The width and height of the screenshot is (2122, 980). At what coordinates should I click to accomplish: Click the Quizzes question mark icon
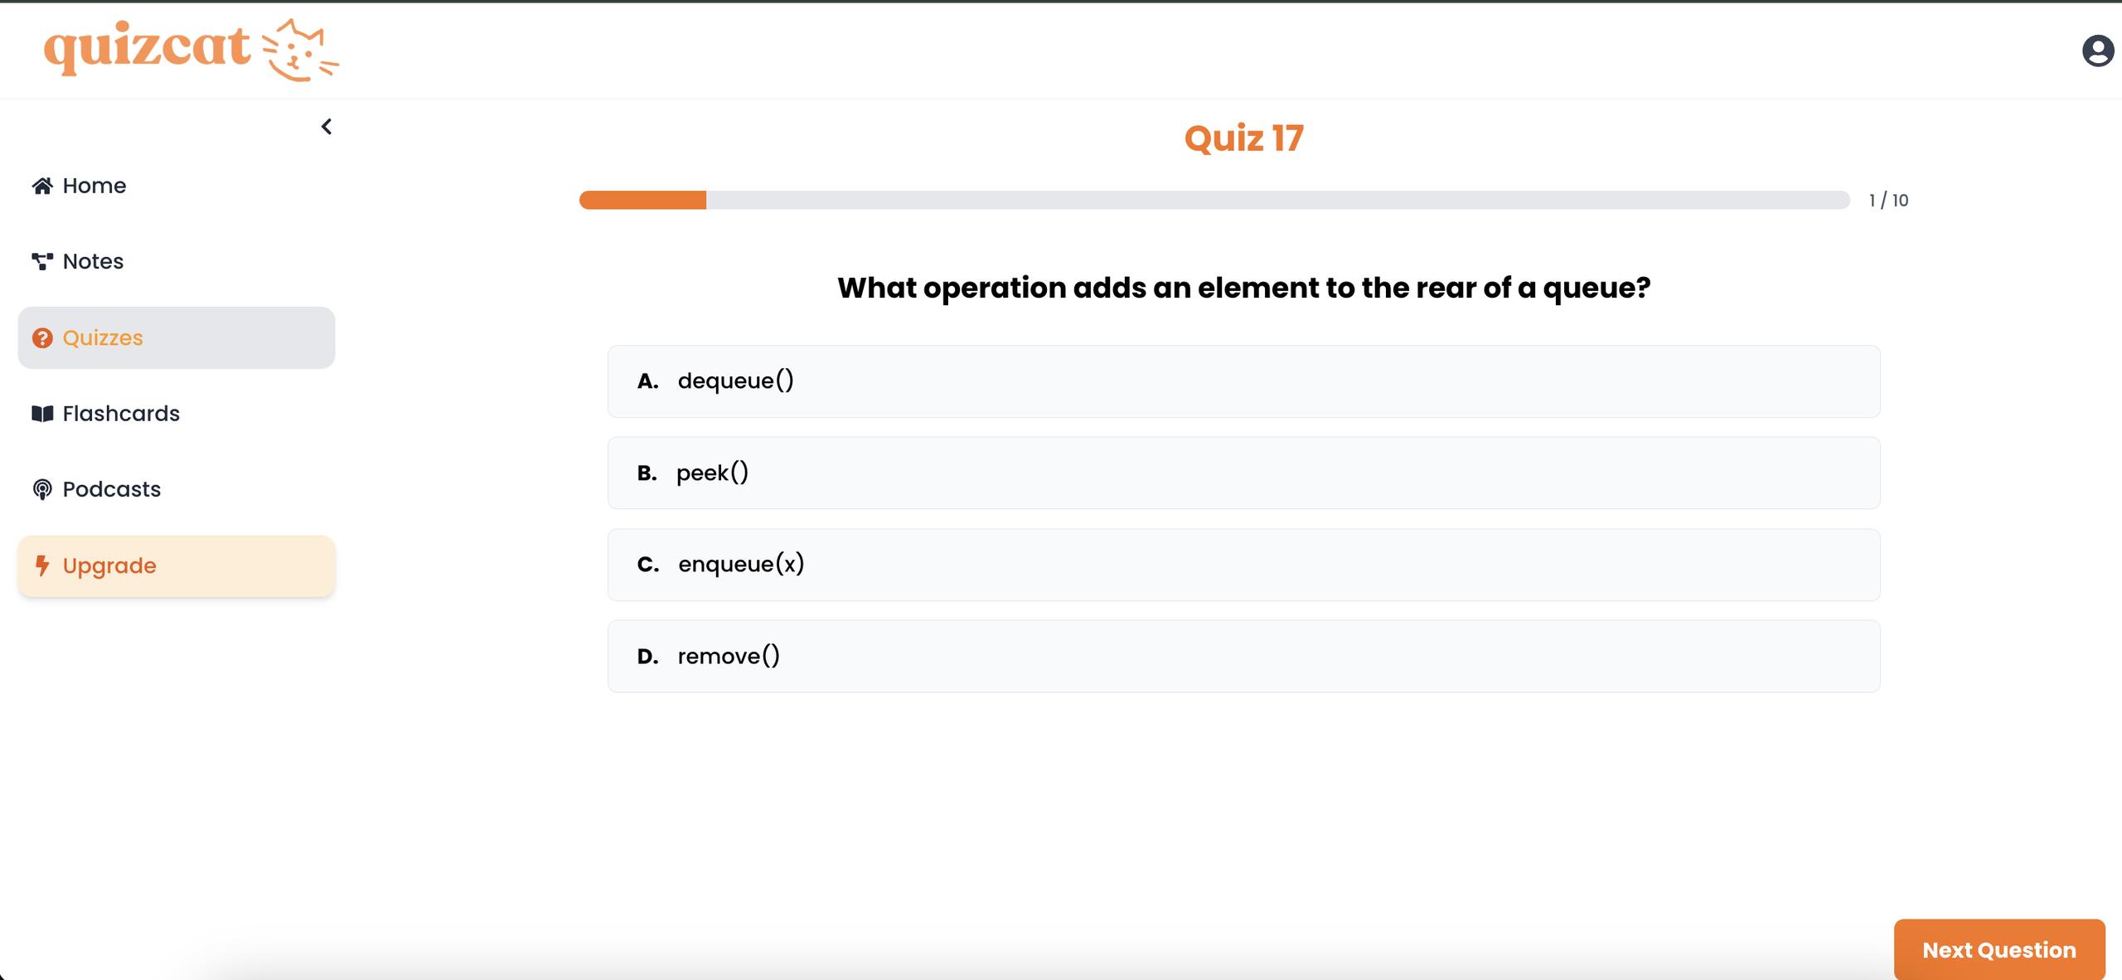[x=42, y=338]
